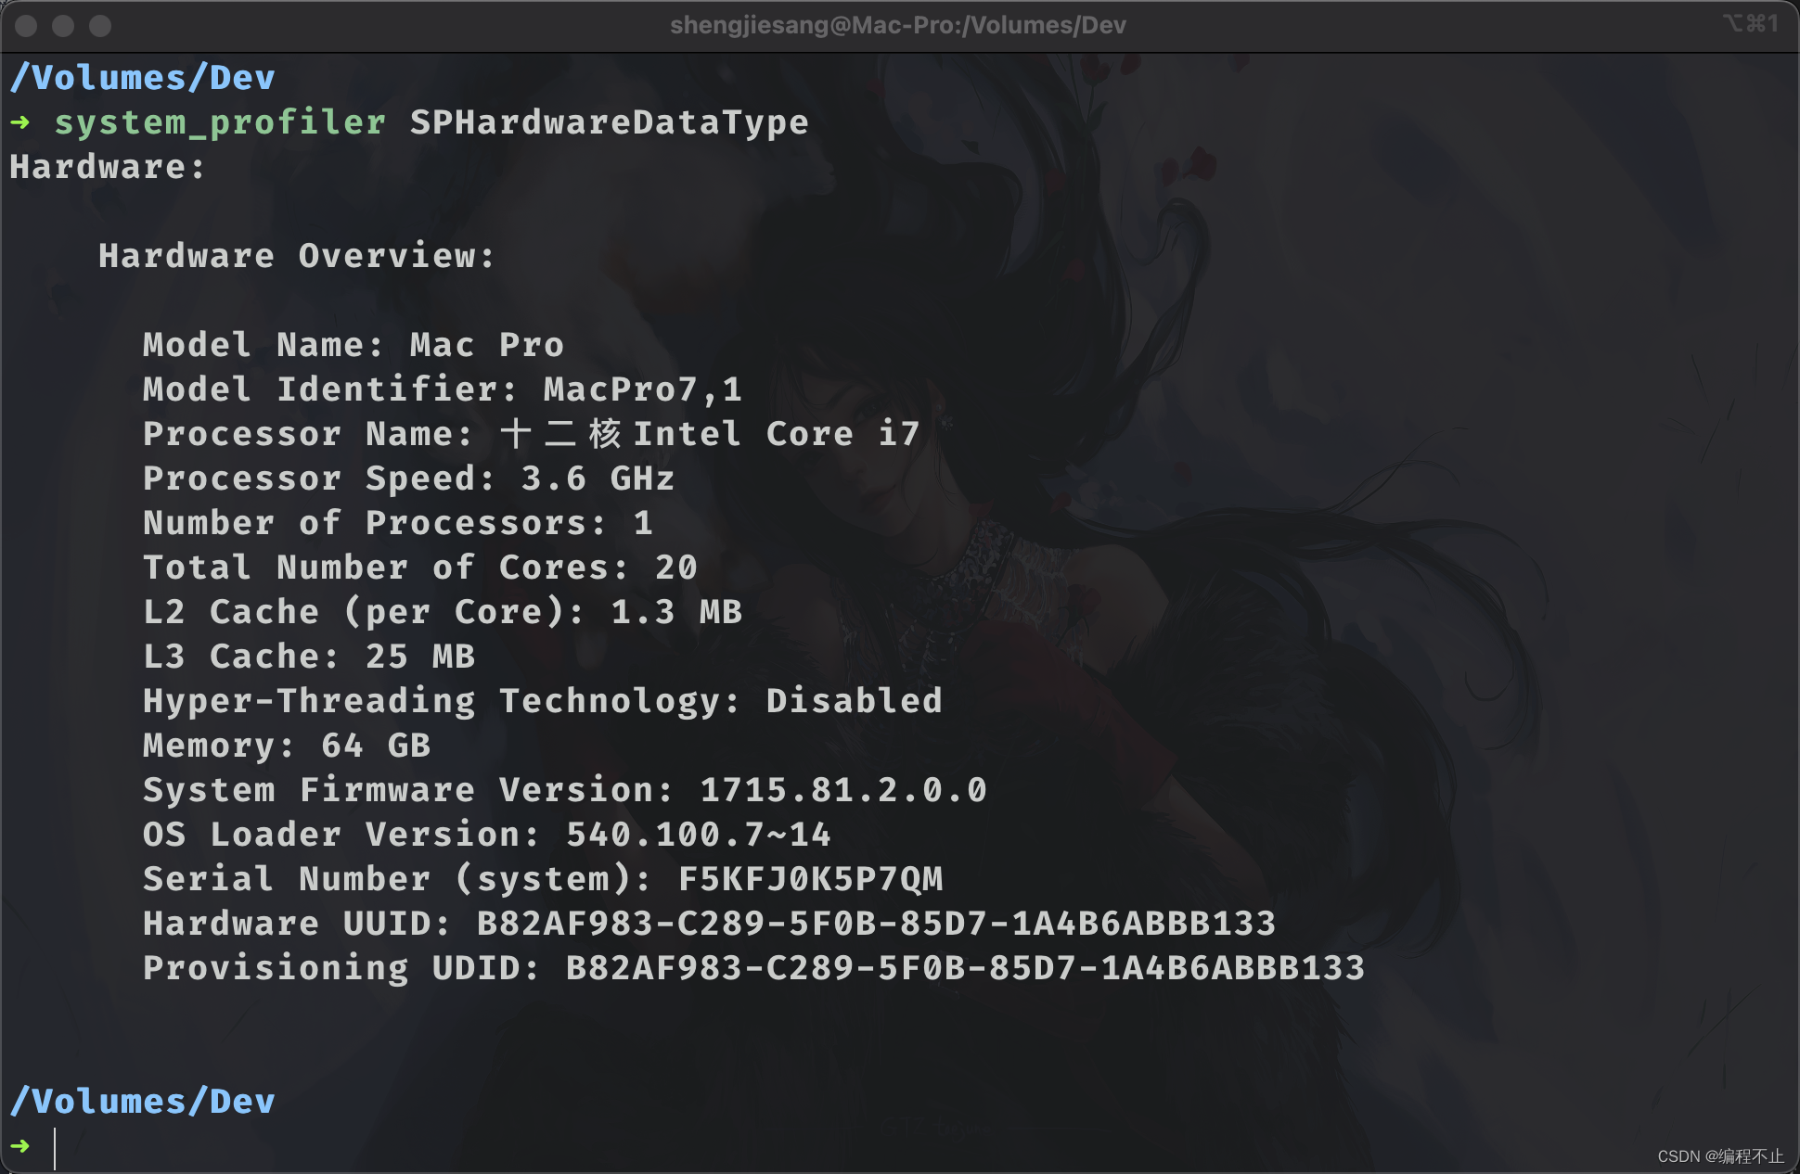The height and width of the screenshot is (1174, 1800).
Task: Click the green zoom window button
Action: pos(100,26)
